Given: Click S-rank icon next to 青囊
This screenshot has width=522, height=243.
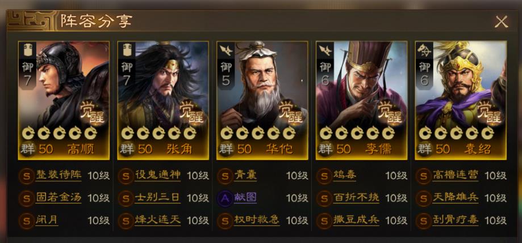Looking at the screenshot, I should [225, 176].
